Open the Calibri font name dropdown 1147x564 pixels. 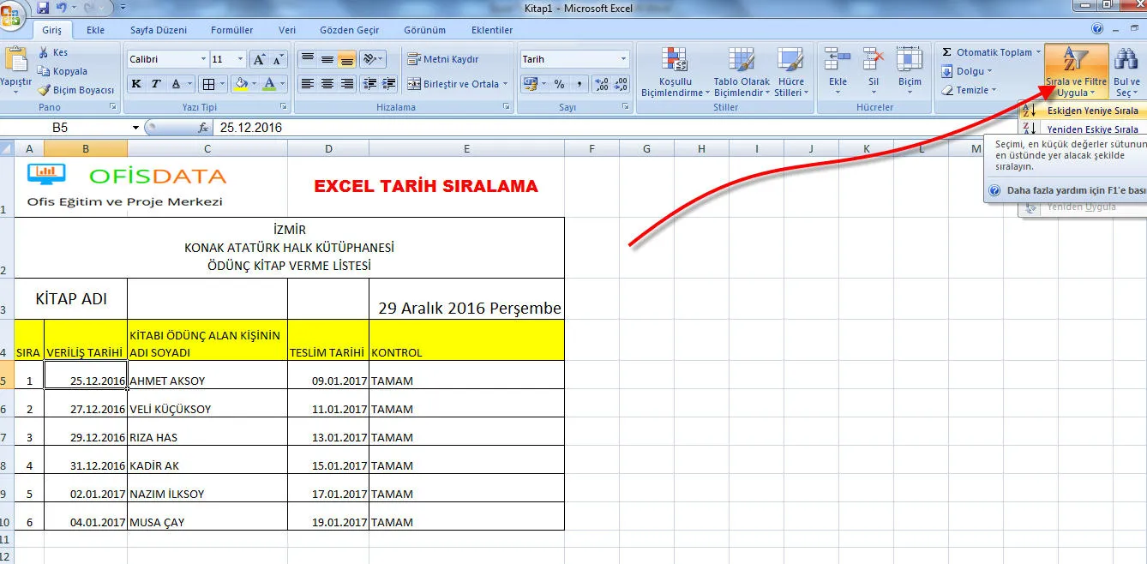point(203,59)
